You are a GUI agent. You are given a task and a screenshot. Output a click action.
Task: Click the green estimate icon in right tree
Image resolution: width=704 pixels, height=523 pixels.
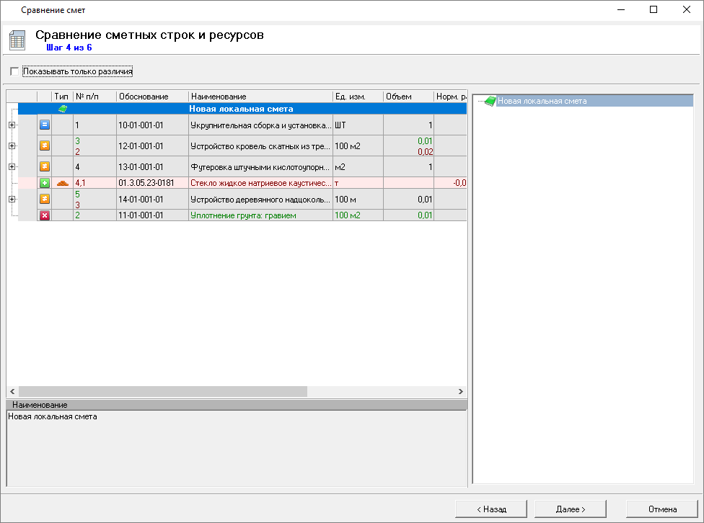click(490, 102)
